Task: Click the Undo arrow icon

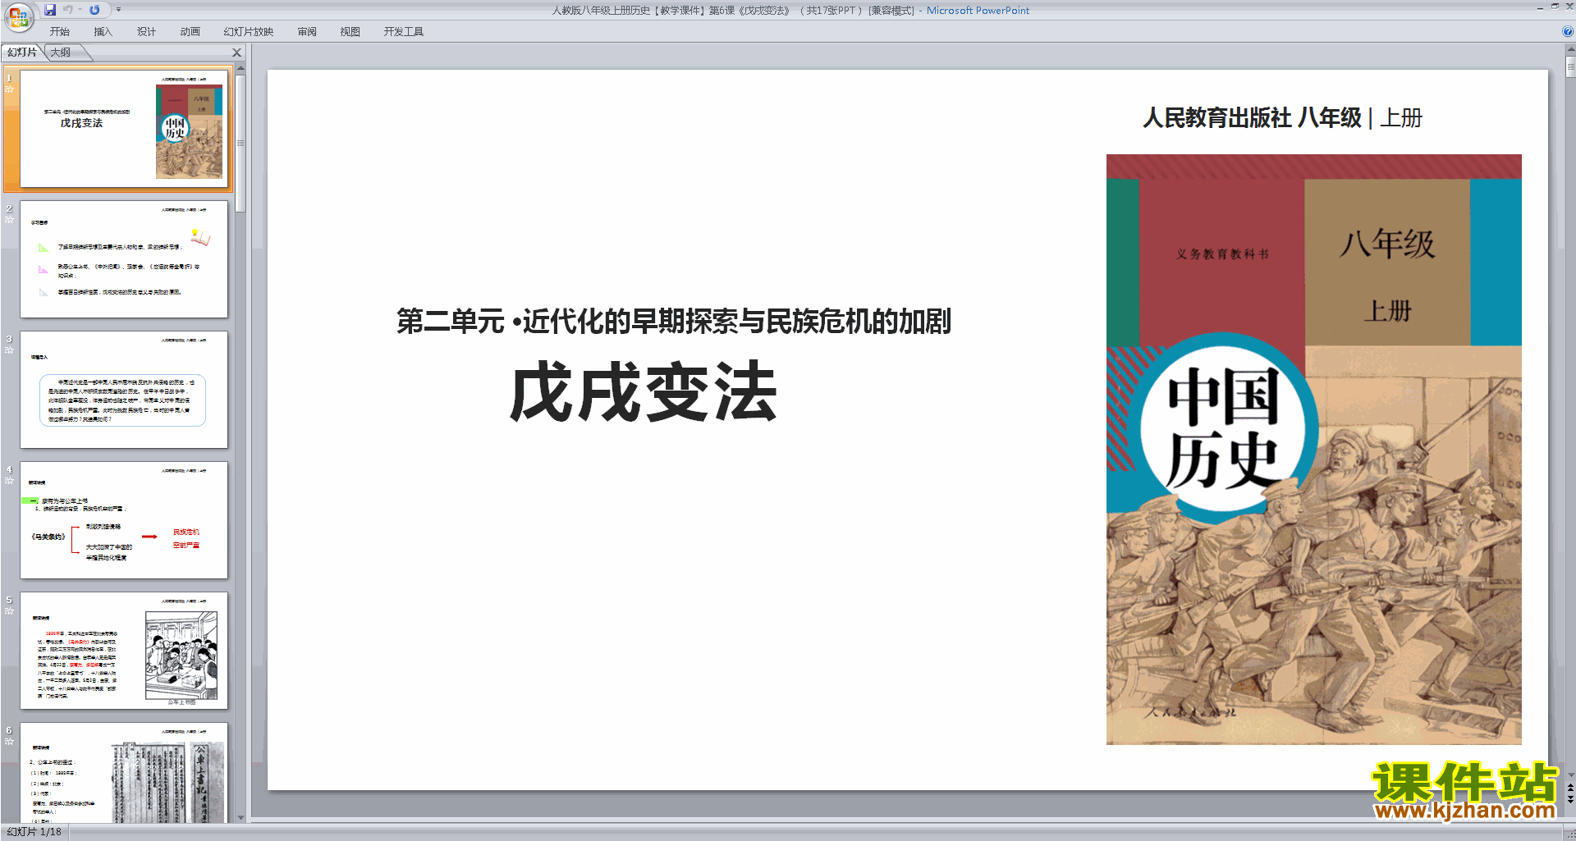Action: [68, 10]
